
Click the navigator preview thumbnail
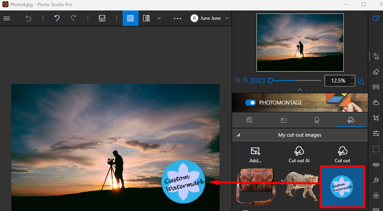(300, 43)
